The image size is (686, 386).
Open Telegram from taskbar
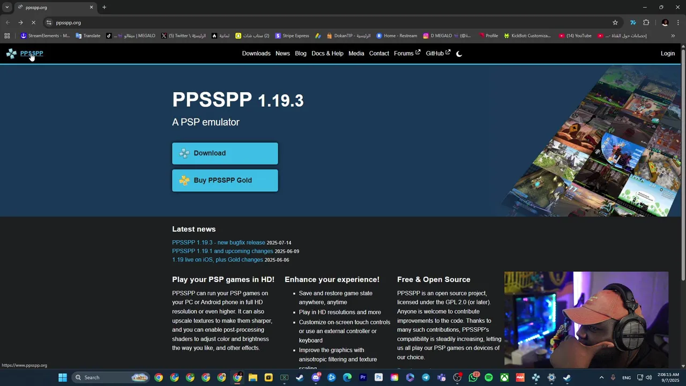pyautogui.click(x=426, y=377)
